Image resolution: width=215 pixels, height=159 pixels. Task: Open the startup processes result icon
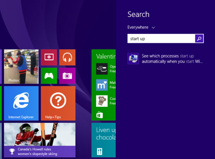click(x=133, y=58)
